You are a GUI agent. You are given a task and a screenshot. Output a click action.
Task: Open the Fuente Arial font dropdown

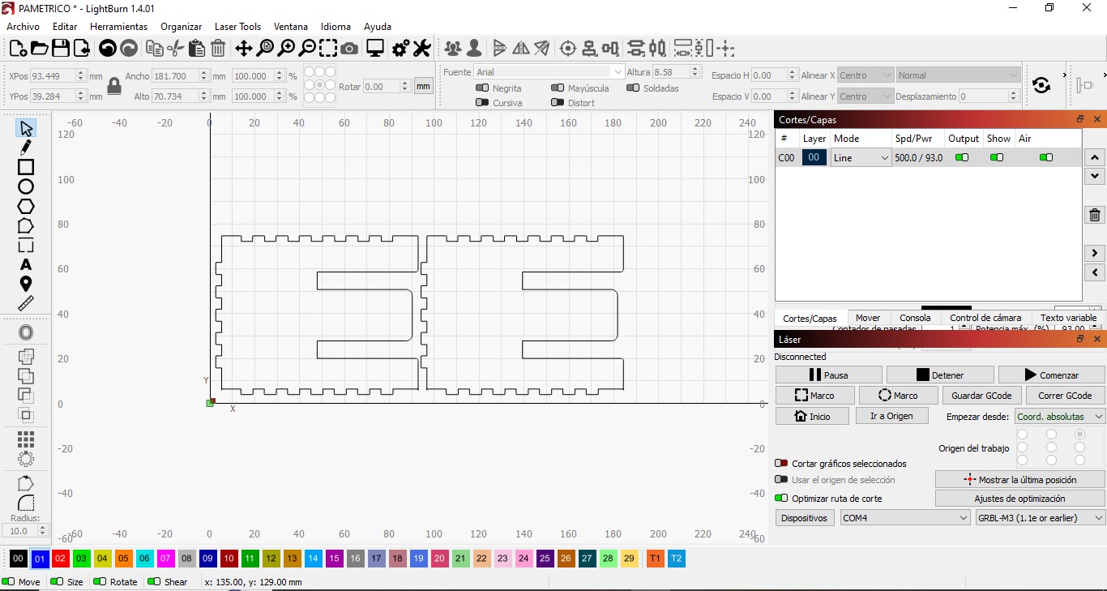click(549, 71)
